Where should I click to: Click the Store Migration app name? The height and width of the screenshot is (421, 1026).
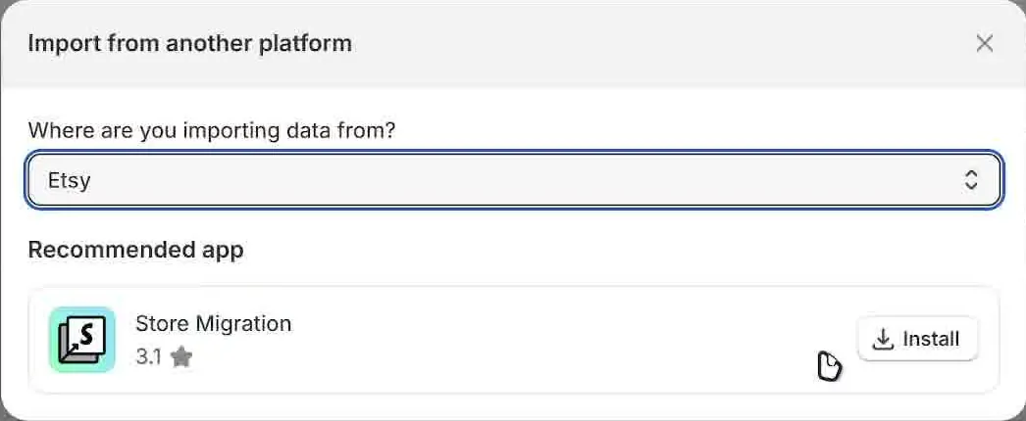pos(213,323)
